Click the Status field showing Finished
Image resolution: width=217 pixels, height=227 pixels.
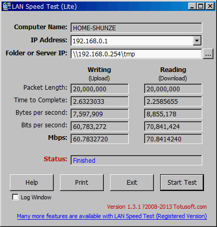[x=136, y=160]
